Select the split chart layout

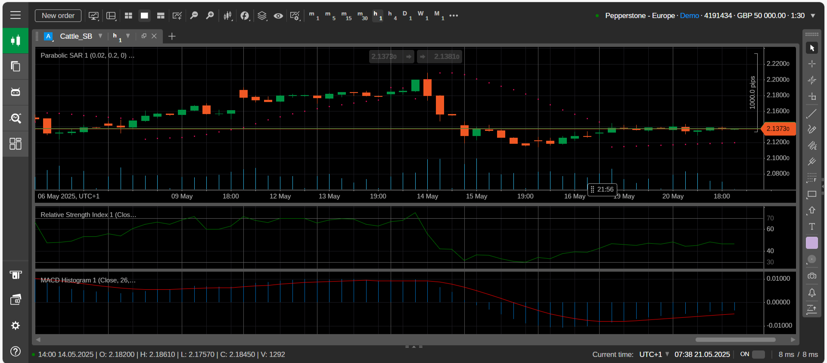pos(161,16)
